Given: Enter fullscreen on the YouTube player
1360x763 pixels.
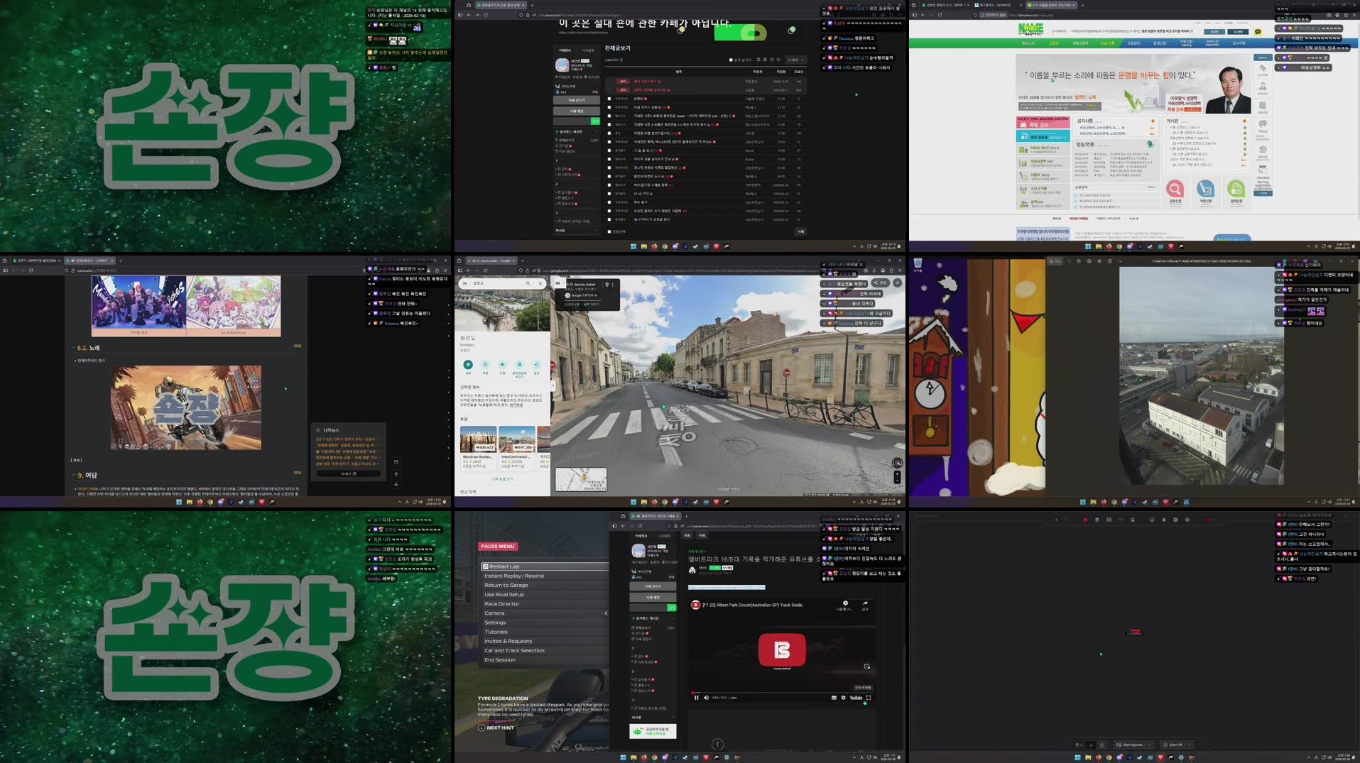Looking at the screenshot, I should pyautogui.click(x=869, y=698).
